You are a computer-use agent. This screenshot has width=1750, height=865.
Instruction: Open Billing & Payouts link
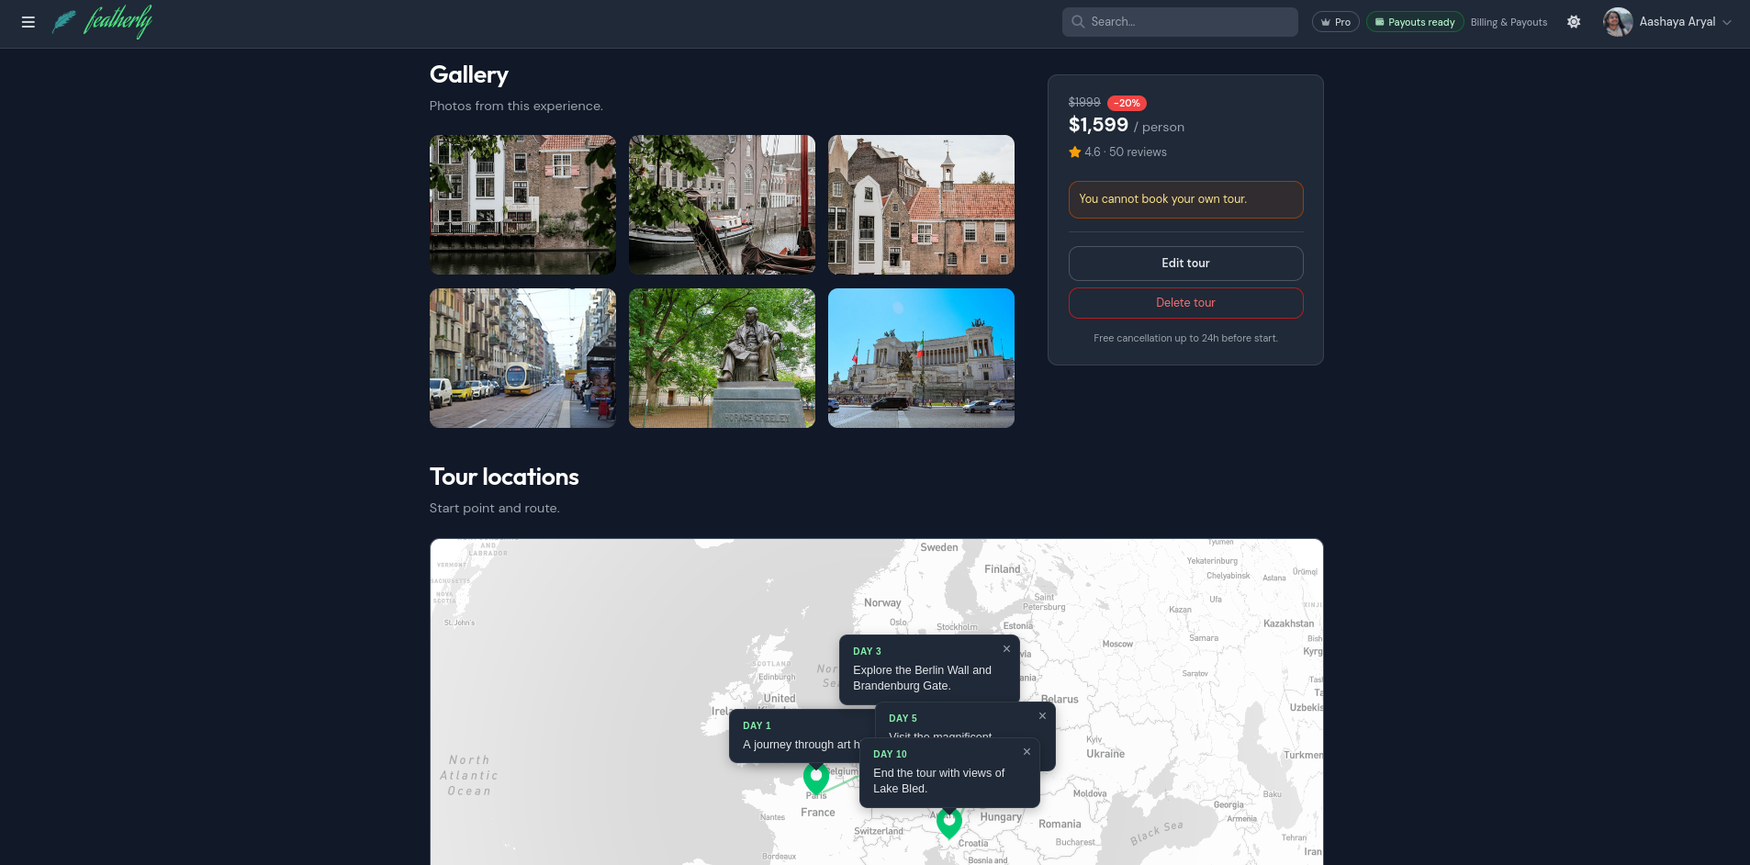coord(1509,22)
